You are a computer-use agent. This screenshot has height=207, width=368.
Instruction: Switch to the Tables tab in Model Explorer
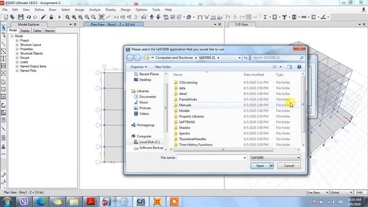pyautogui.click(x=37, y=30)
